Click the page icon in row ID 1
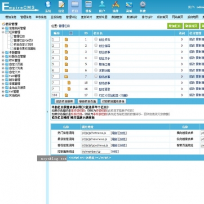 tap(66, 39)
